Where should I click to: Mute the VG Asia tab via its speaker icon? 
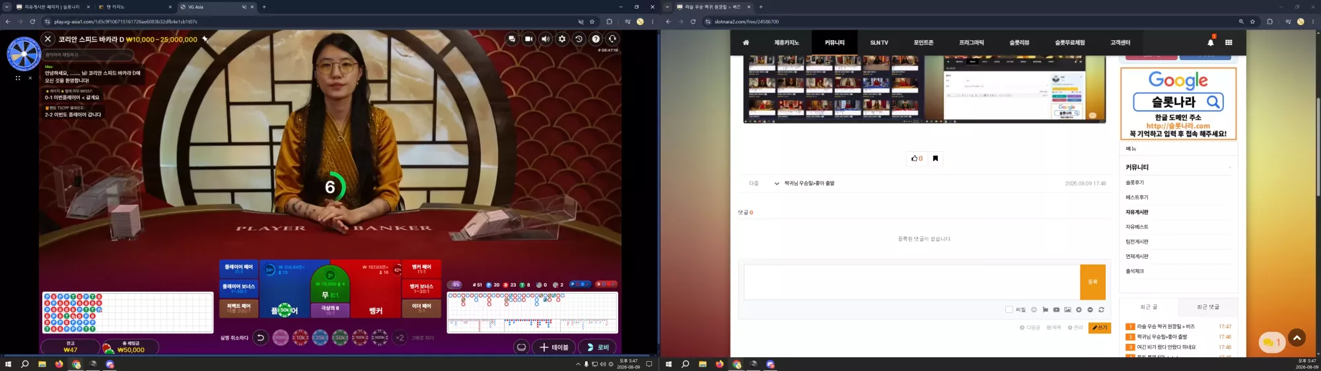click(244, 7)
